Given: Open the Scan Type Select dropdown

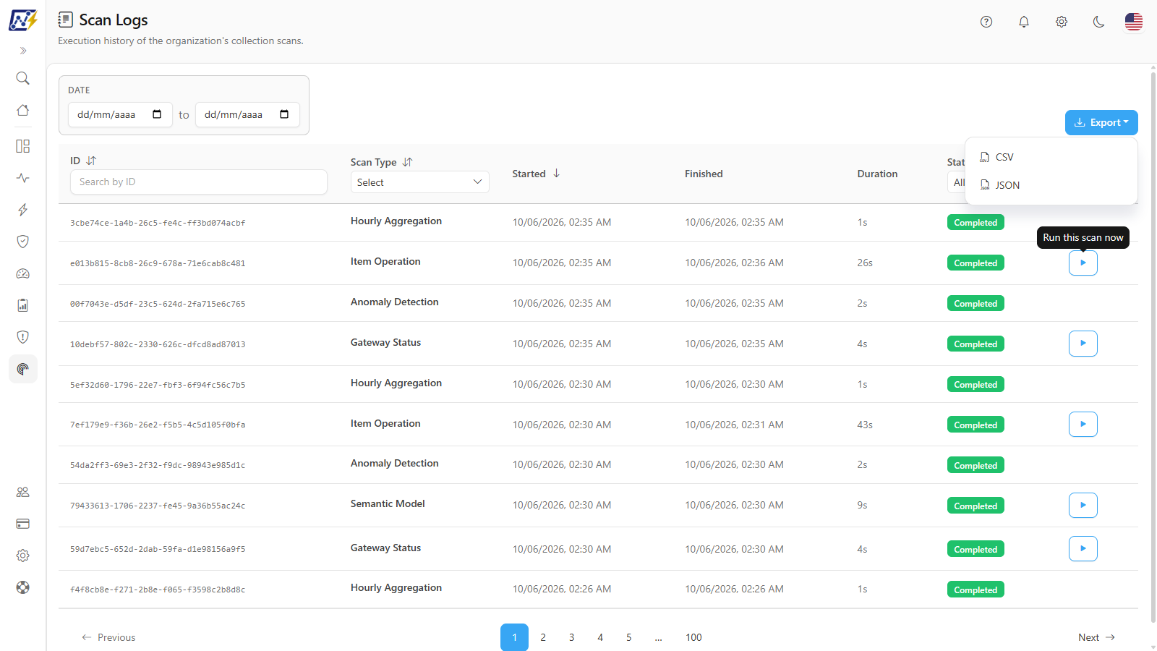Looking at the screenshot, I should (420, 182).
